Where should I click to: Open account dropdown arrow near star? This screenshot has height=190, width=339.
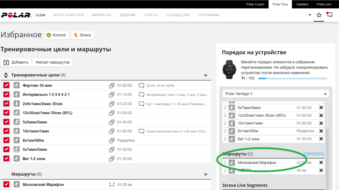click(x=310, y=15)
